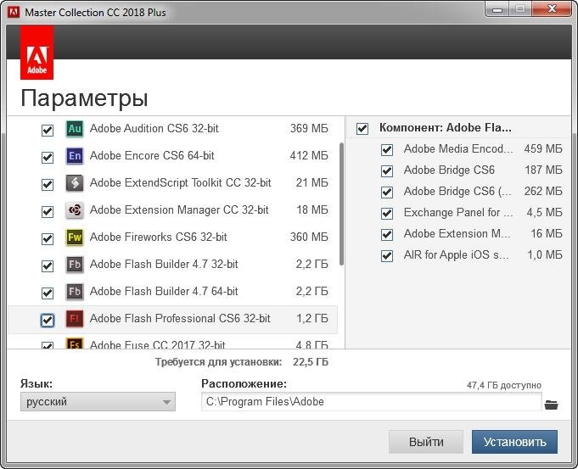Uncheck Adobe Media Encoder component
This screenshot has width=578, height=469.
(387, 150)
